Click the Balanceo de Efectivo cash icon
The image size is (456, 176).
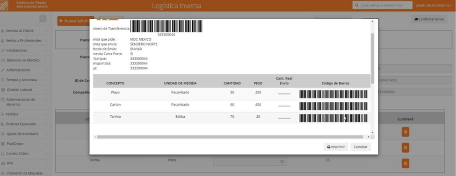tap(3, 60)
